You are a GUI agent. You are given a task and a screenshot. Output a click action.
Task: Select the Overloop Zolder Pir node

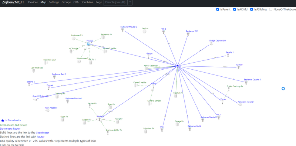click(x=108, y=133)
